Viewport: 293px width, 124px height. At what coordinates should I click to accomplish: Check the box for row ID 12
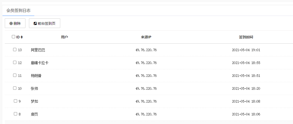[15, 63]
